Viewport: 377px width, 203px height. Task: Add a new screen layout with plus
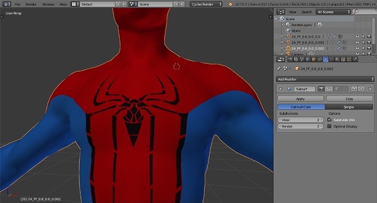118,4
